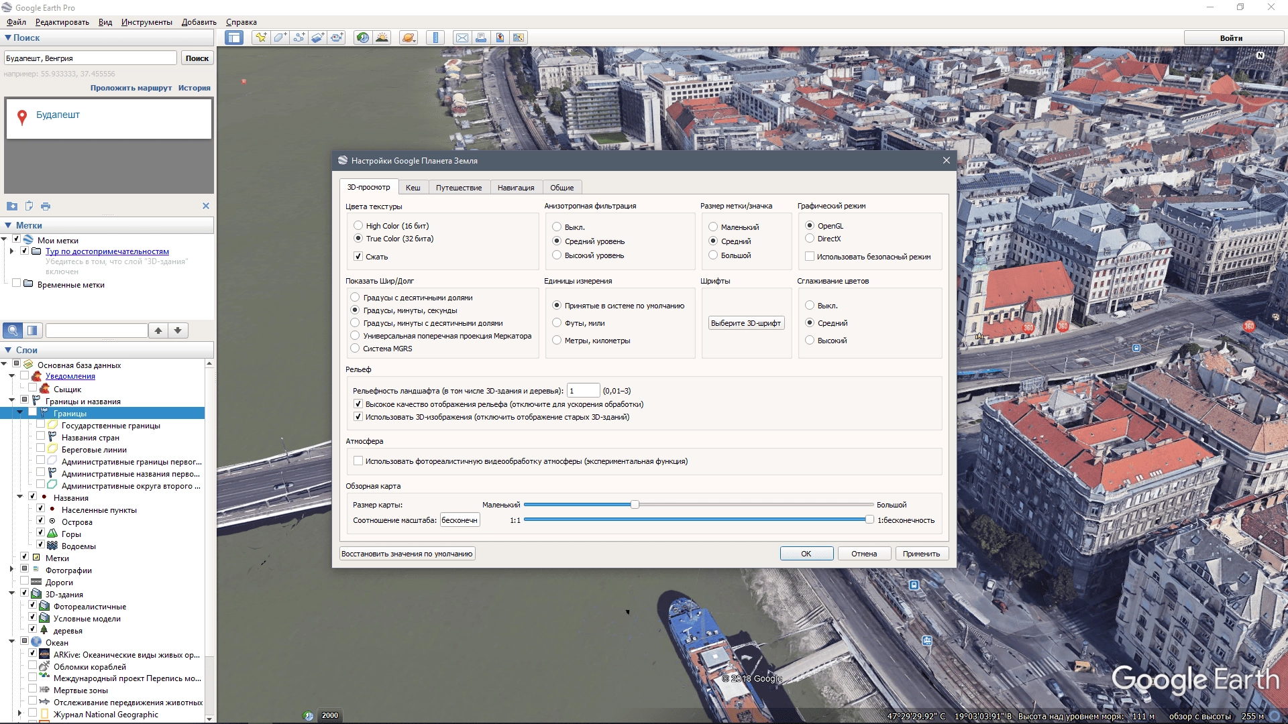Expand the sightseeing tour folder

tap(11, 251)
